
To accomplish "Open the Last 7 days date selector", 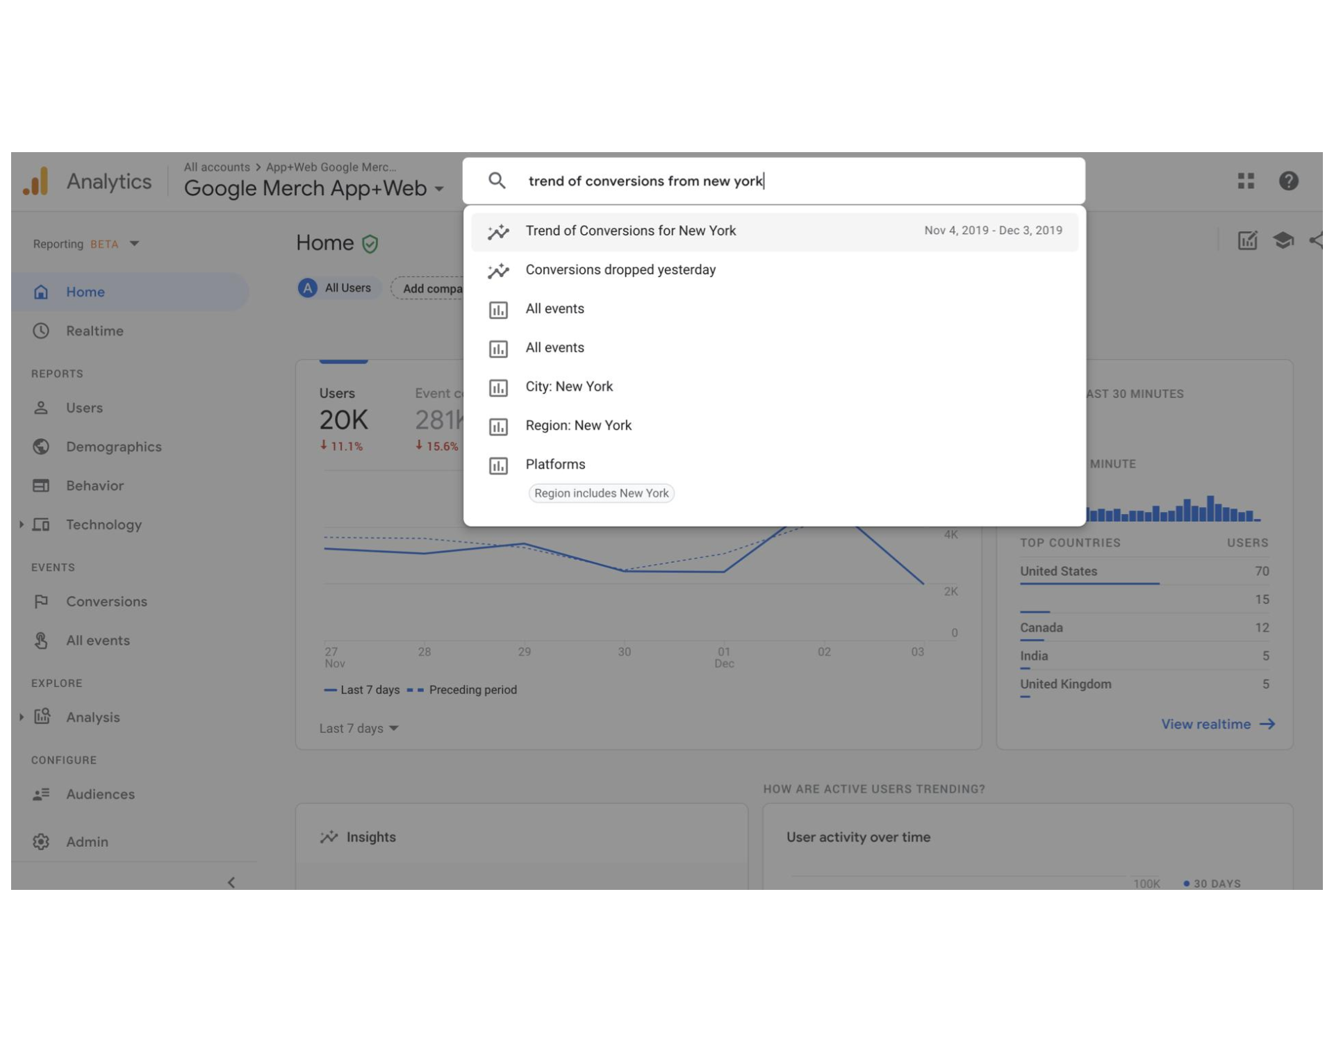I will (x=359, y=728).
